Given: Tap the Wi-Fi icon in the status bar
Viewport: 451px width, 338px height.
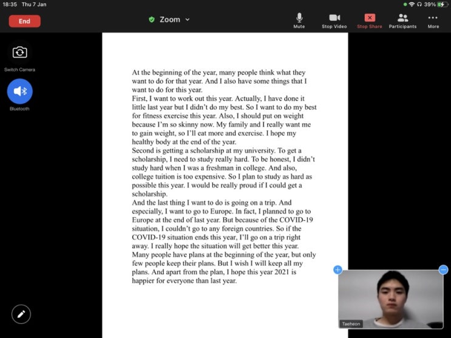Looking at the screenshot, I should pyautogui.click(x=412, y=4).
